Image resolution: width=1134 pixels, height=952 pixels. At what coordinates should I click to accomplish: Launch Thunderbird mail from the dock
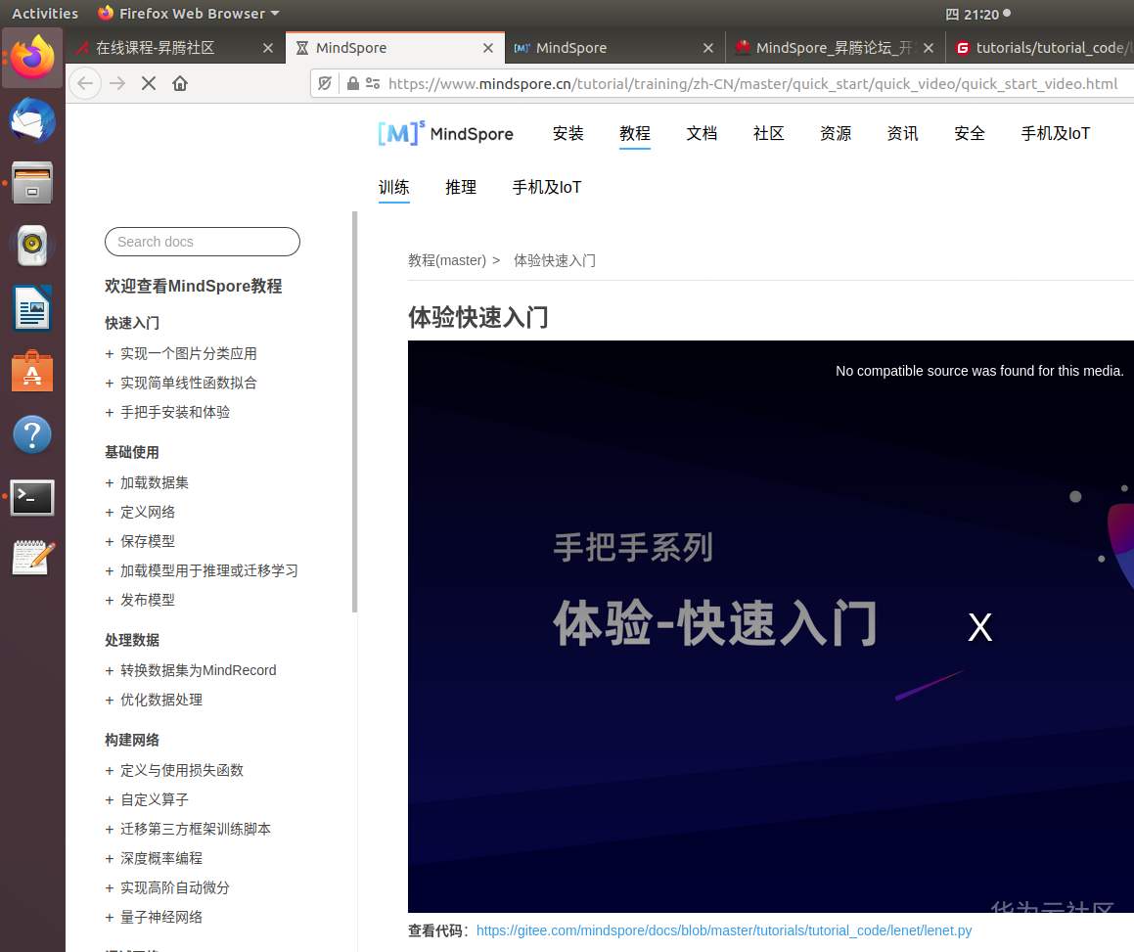(x=32, y=120)
